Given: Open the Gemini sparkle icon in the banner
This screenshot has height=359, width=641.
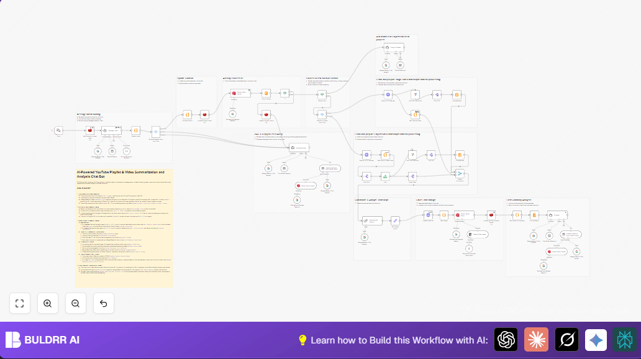Looking at the screenshot, I should click(596, 339).
